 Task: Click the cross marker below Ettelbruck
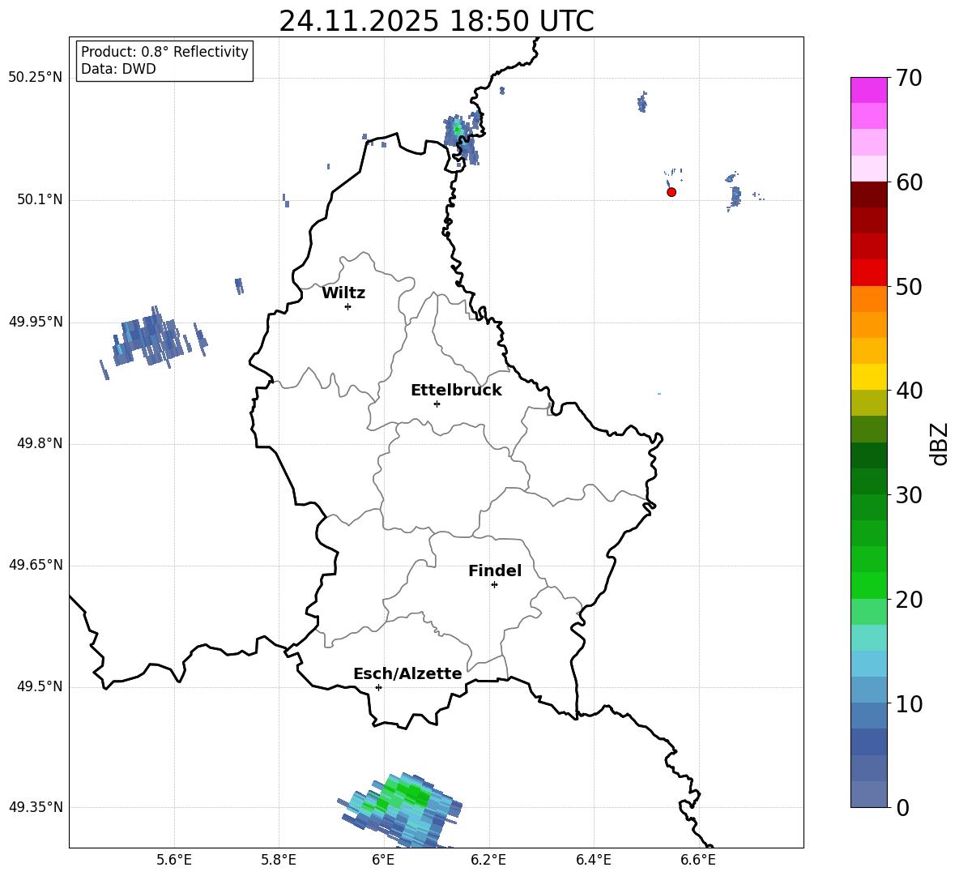437,404
